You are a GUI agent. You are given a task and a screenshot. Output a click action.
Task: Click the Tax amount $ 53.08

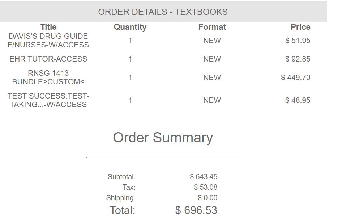pos(206,187)
